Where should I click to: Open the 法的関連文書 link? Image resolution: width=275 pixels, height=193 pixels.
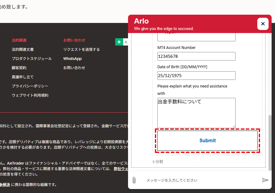[x=23, y=49]
